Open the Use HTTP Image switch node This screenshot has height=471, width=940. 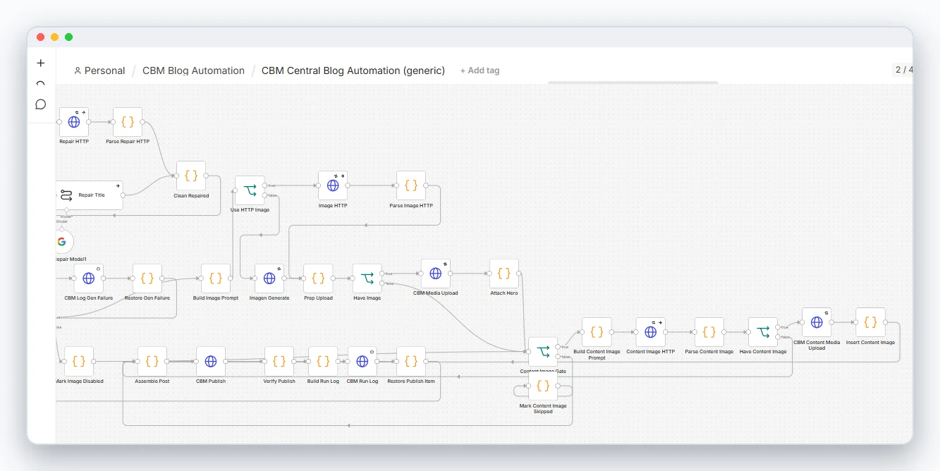pyautogui.click(x=250, y=190)
